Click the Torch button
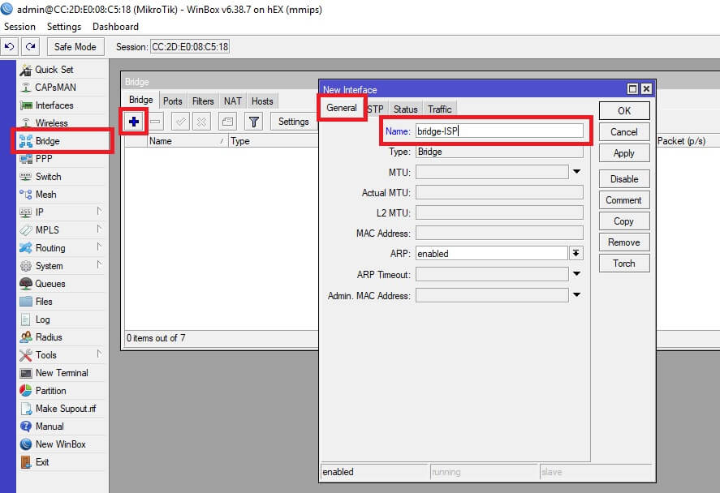 [x=624, y=264]
